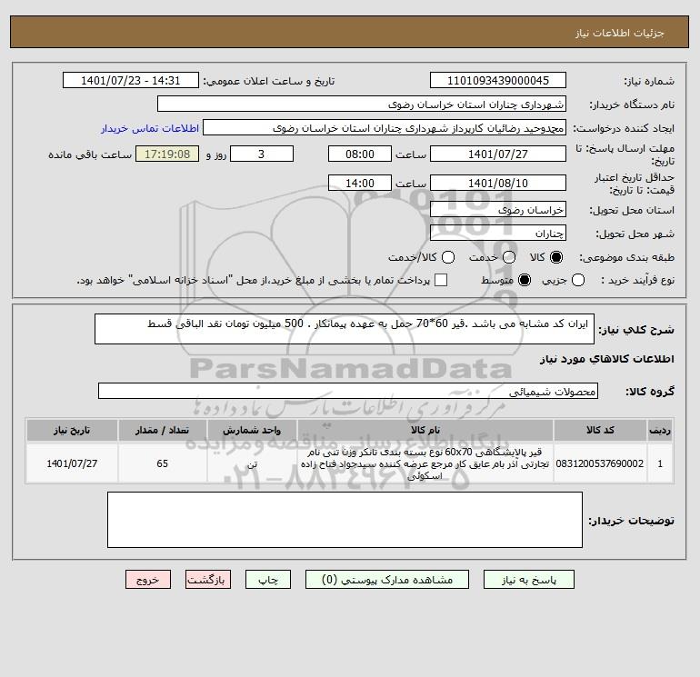Click the response deadline time 08:00 field

tap(360, 154)
